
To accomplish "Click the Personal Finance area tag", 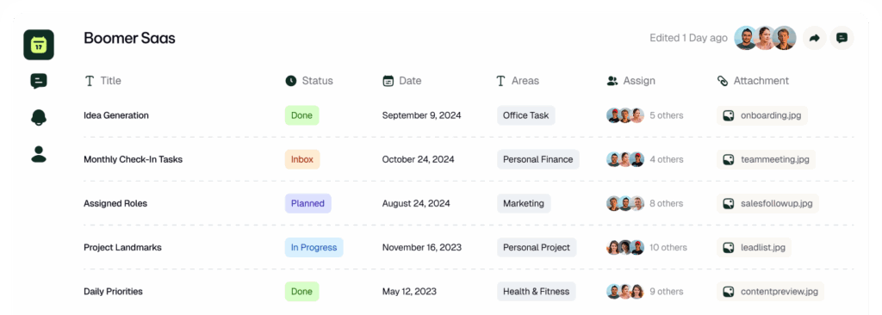I will point(537,159).
